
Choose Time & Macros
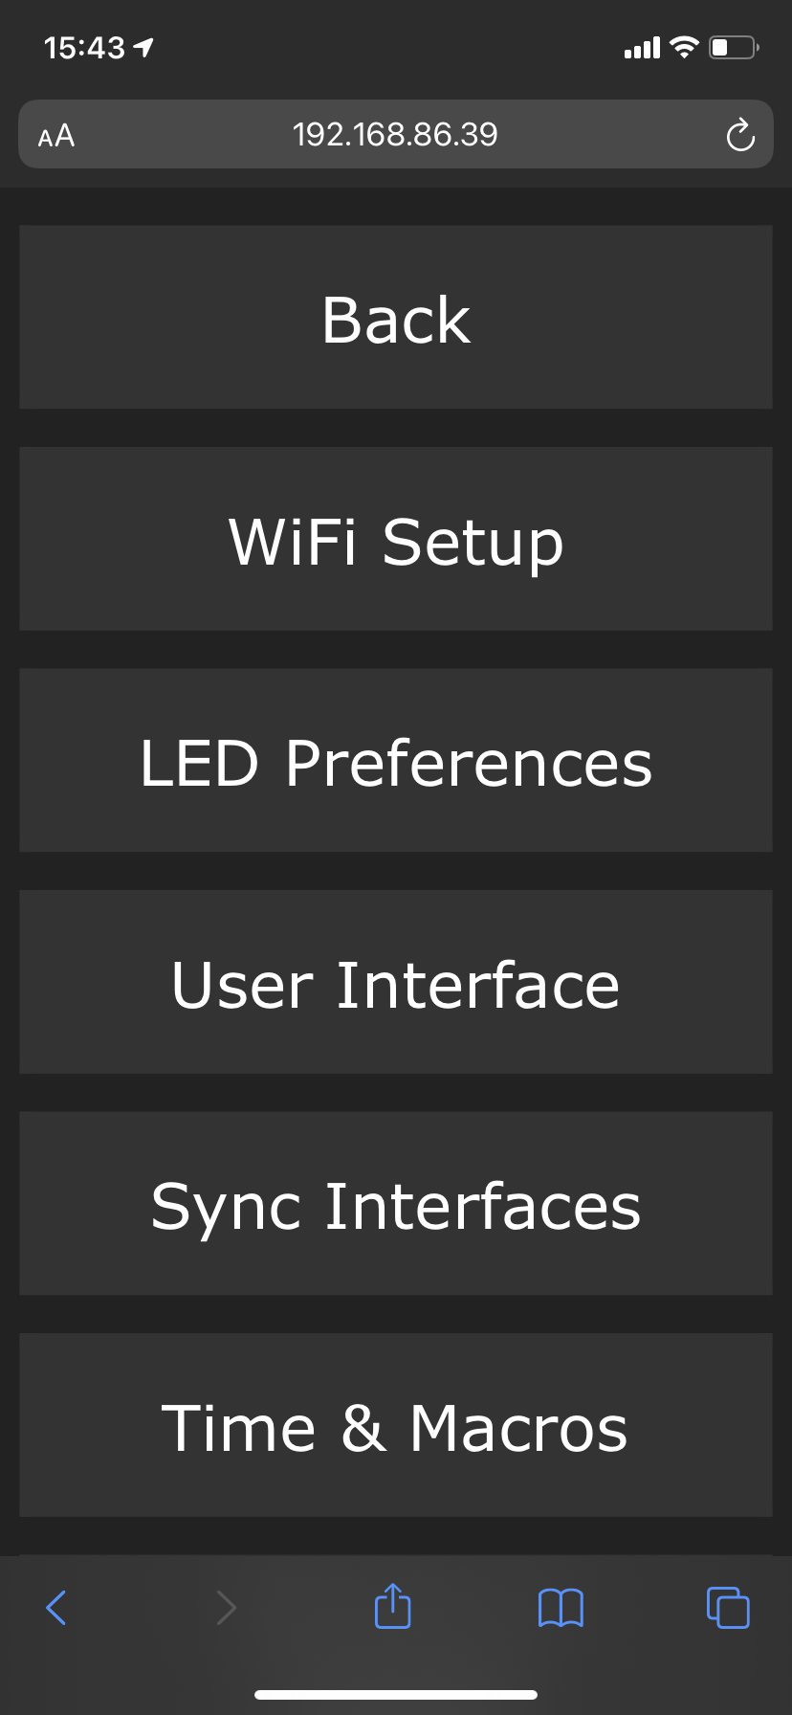(x=396, y=1426)
